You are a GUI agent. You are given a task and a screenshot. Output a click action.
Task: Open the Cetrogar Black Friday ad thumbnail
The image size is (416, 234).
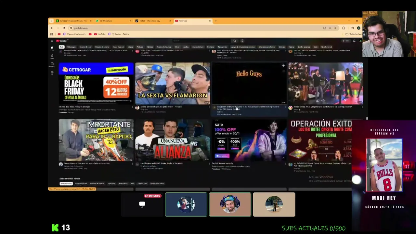[x=96, y=83]
